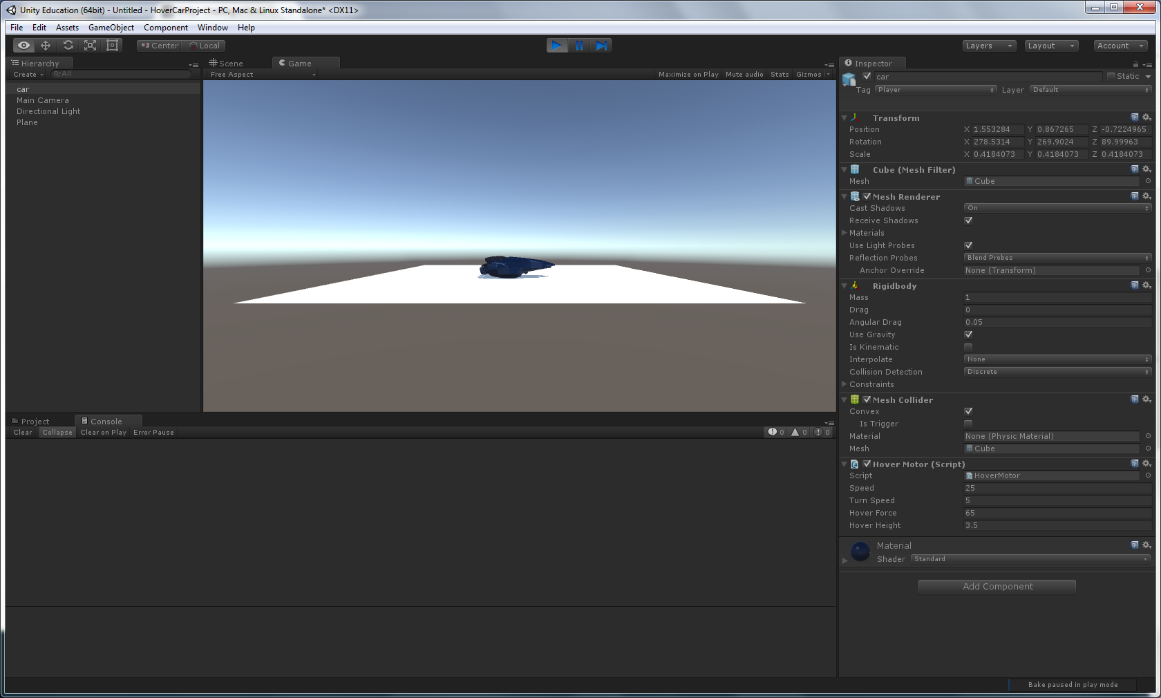Open Transform component gear settings
This screenshot has width=1161, height=698.
(x=1146, y=117)
